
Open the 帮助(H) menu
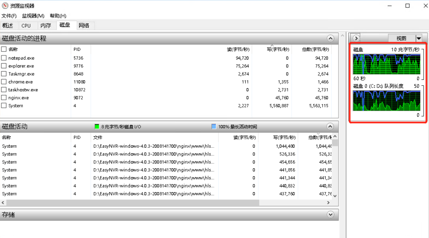(x=58, y=16)
